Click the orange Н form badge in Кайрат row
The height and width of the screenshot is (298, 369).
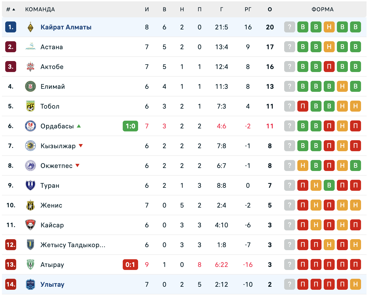329,27
